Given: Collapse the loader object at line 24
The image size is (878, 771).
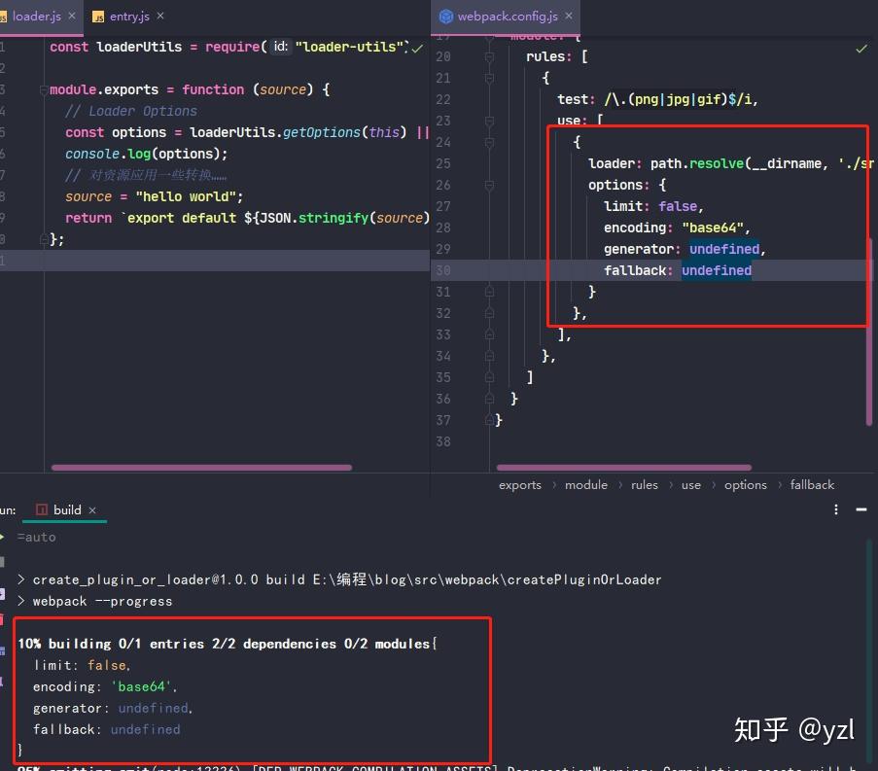Looking at the screenshot, I should [489, 143].
